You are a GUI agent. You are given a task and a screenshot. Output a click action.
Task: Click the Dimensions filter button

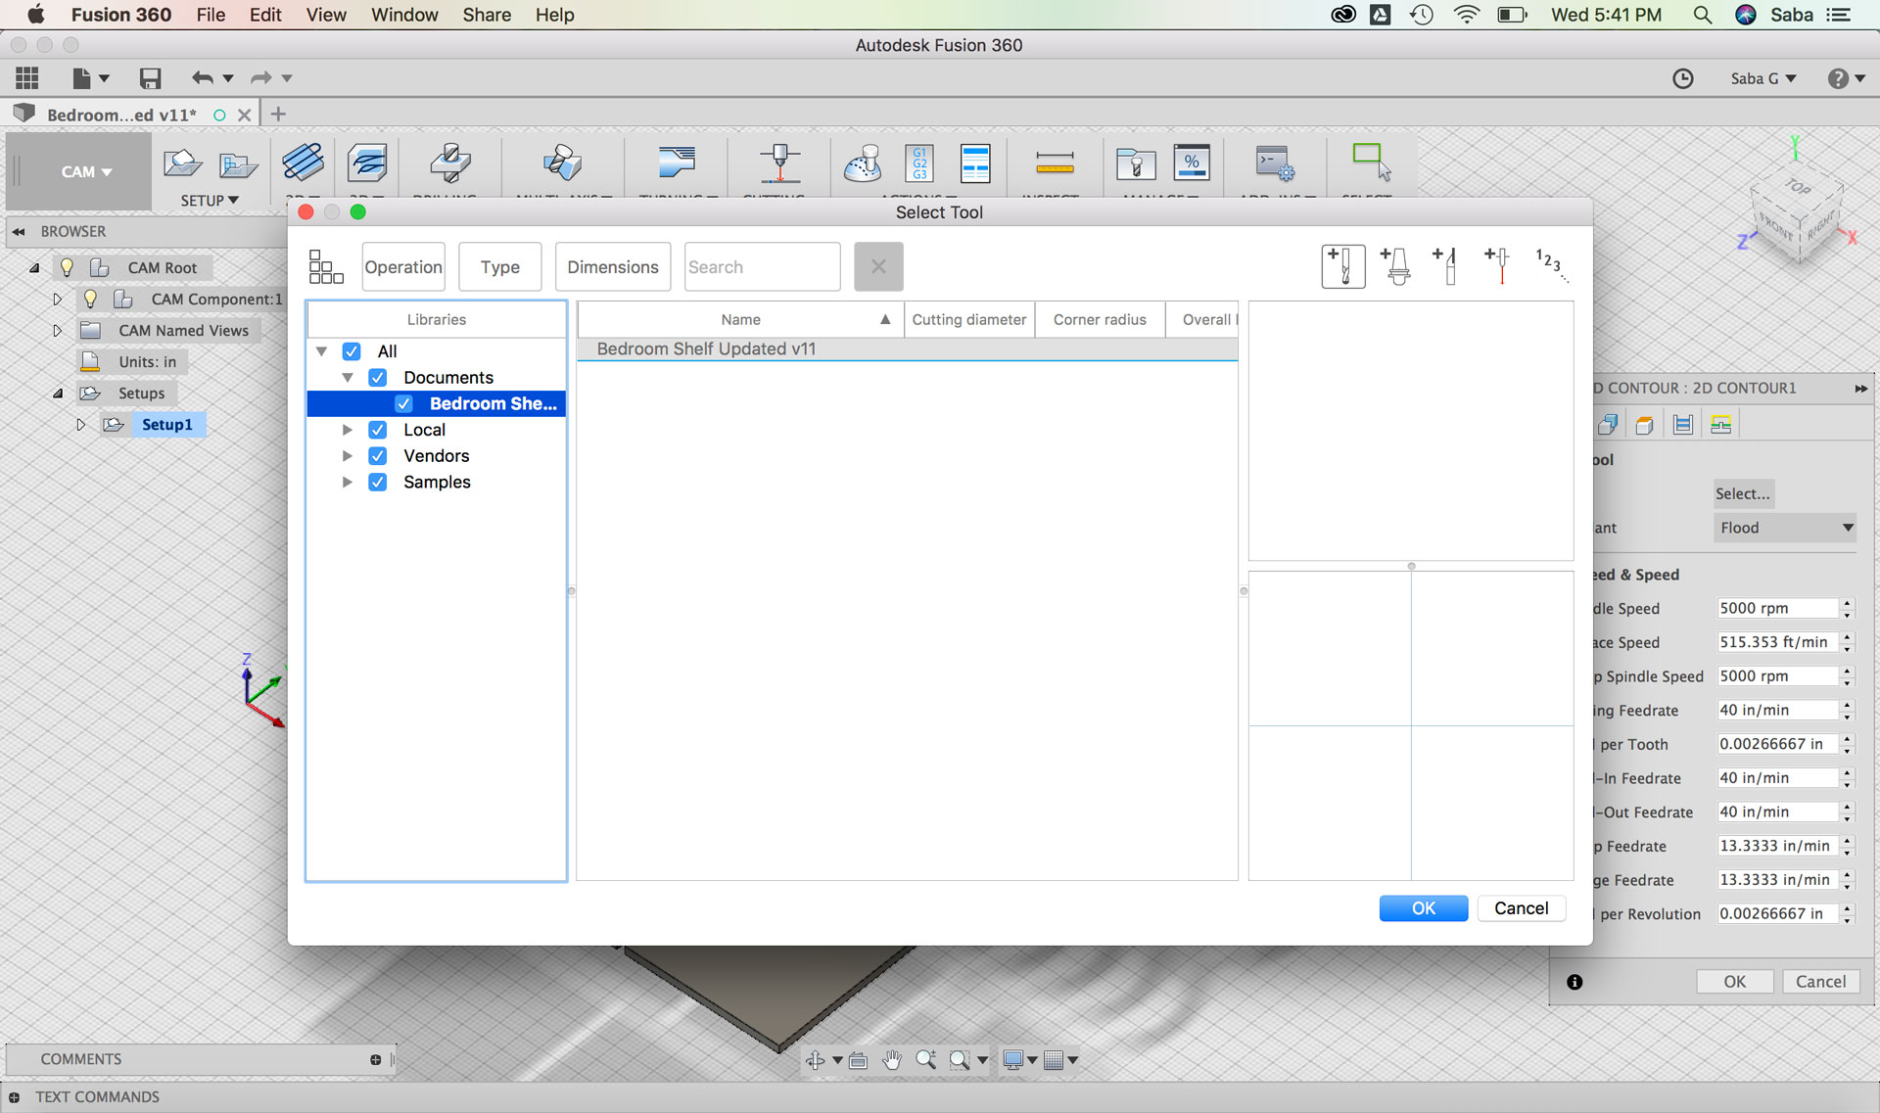(x=613, y=267)
